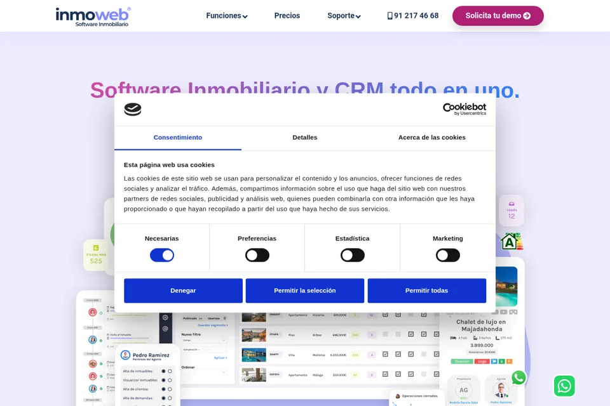Switch to the Detalles tab
Screen dimensions: 610x406
click(x=304, y=138)
